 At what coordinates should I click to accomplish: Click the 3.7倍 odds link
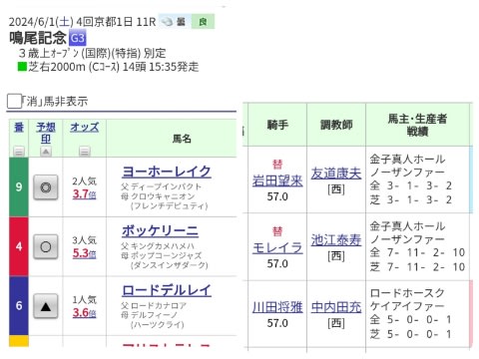tap(85, 193)
